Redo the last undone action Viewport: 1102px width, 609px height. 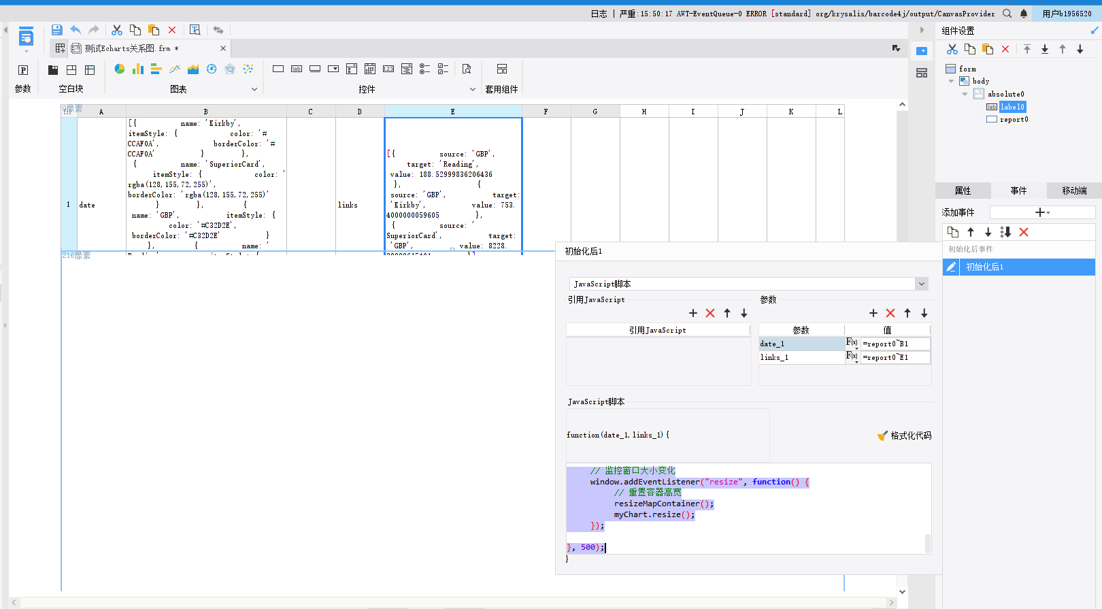(x=94, y=30)
